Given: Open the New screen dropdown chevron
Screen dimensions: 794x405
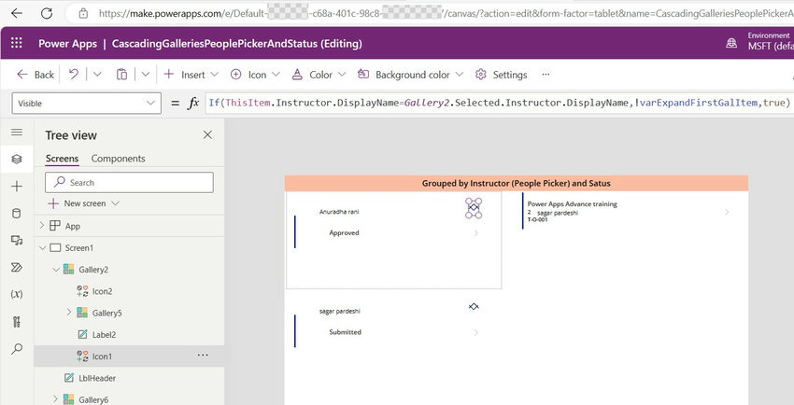Looking at the screenshot, I should click(115, 203).
